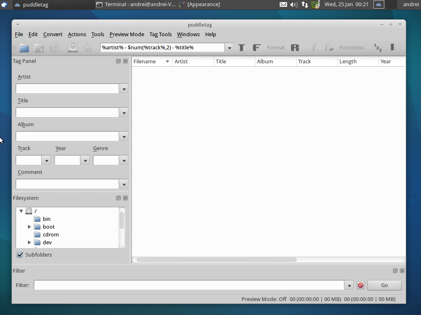Viewport: 421px width, 315px height.
Task: Open the Convert menu
Action: pyautogui.click(x=53, y=34)
